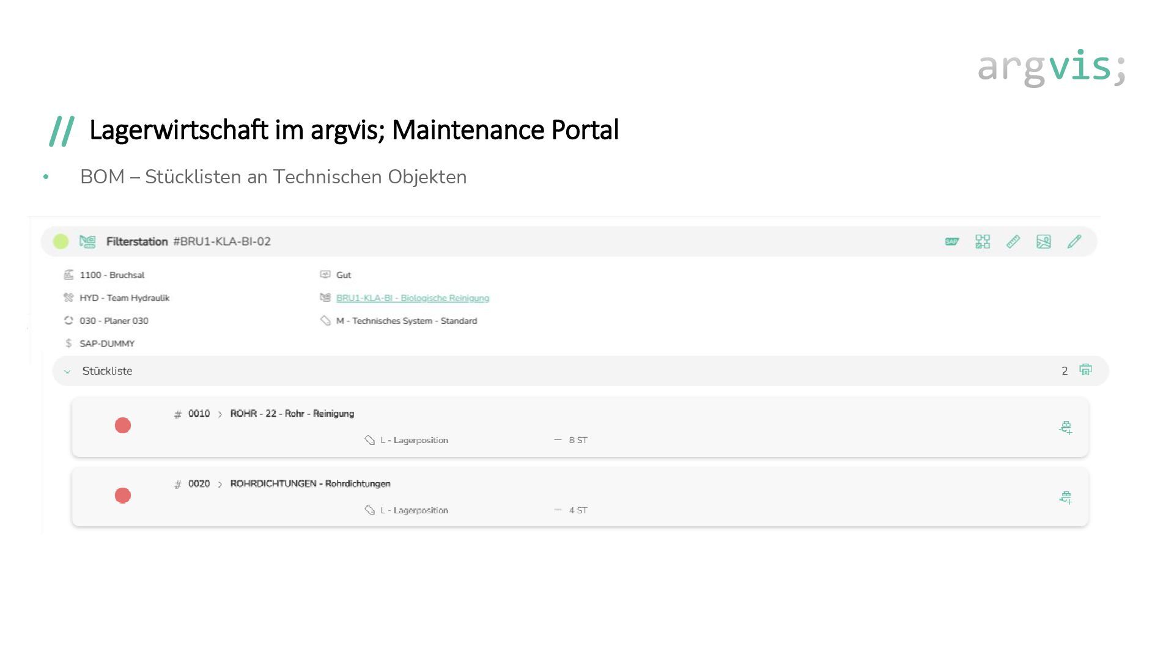The height and width of the screenshot is (660, 1174).
Task: Click the Filterstation object type icon
Action: pos(87,241)
